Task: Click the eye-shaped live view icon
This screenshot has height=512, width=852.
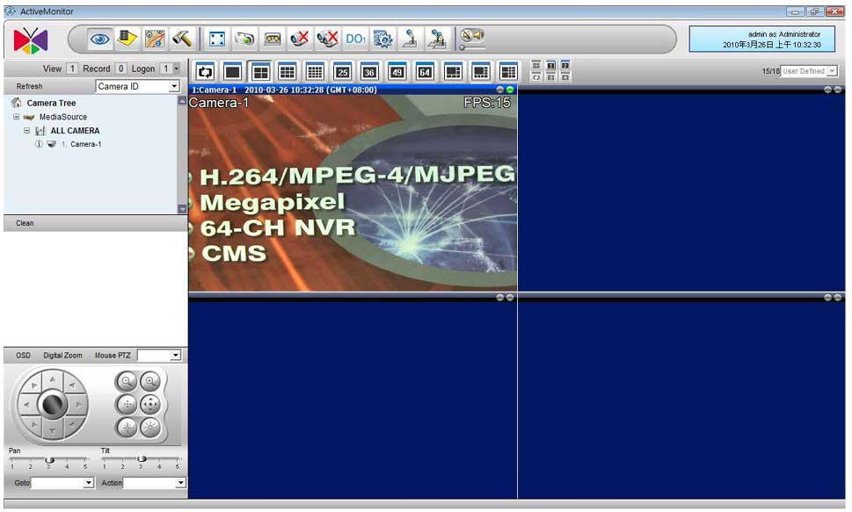Action: click(x=101, y=39)
